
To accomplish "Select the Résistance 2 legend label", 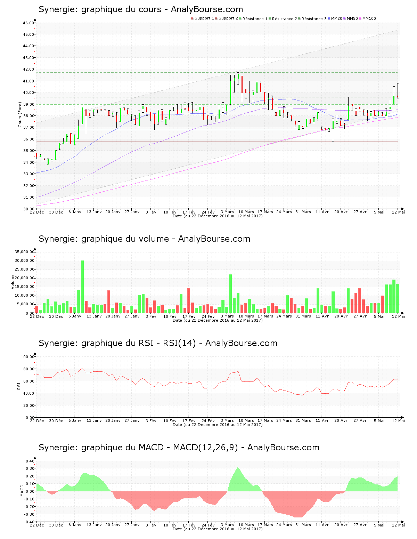I will 285,19.
